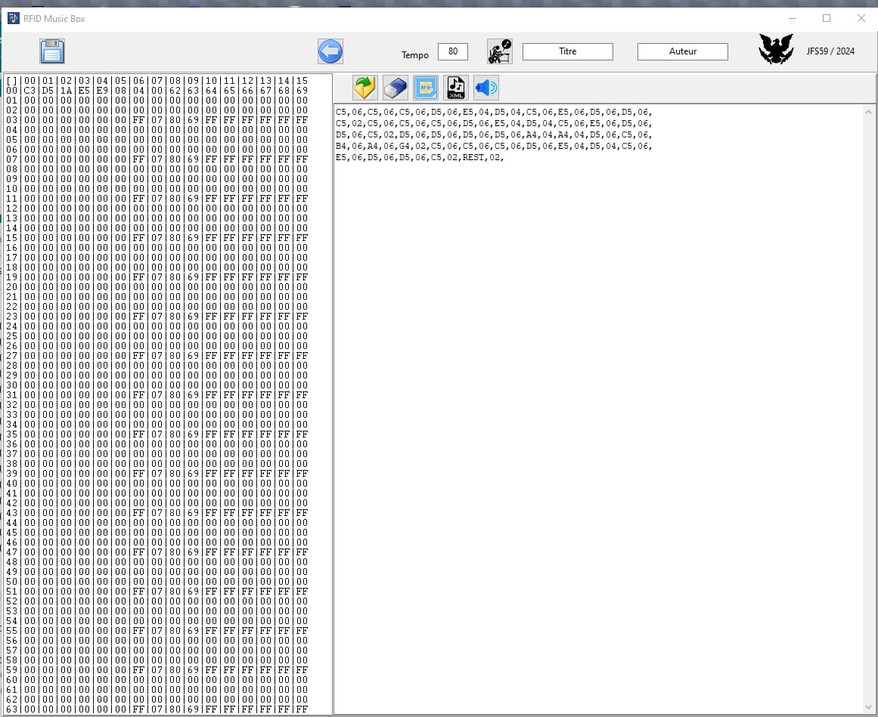Click the column header 15 in the hex table
The width and height of the screenshot is (878, 717).
click(x=302, y=81)
